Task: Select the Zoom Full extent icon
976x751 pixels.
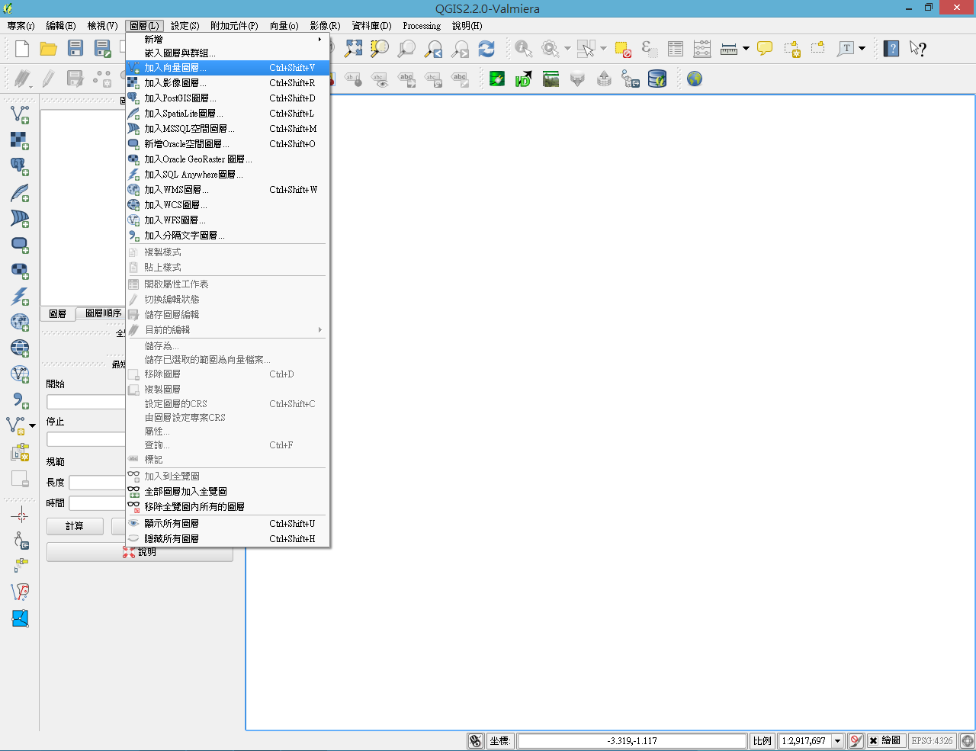Action: click(353, 49)
